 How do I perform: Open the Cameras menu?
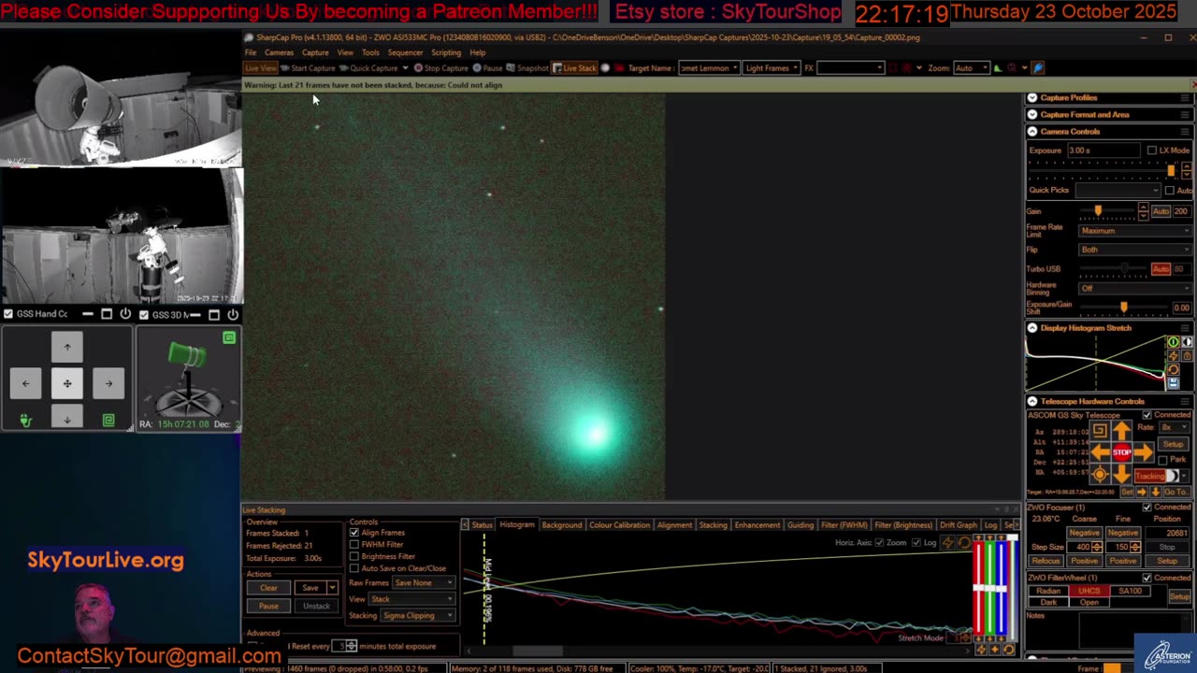point(279,52)
